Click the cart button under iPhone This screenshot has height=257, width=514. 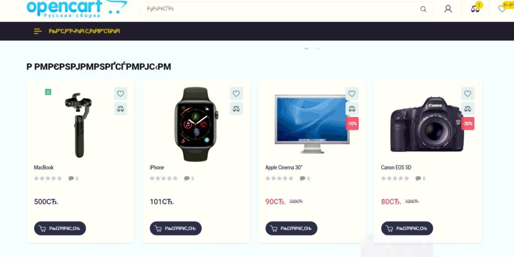tap(176, 229)
